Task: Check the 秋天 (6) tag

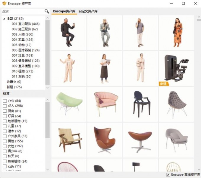Action: point(5,156)
